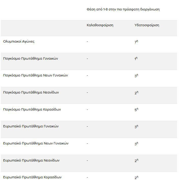Click the 5η ranking for Παγκόσμιο Πρωτάθλημα Κορασίδων
Screen dimensions: 188x188
[136, 110]
